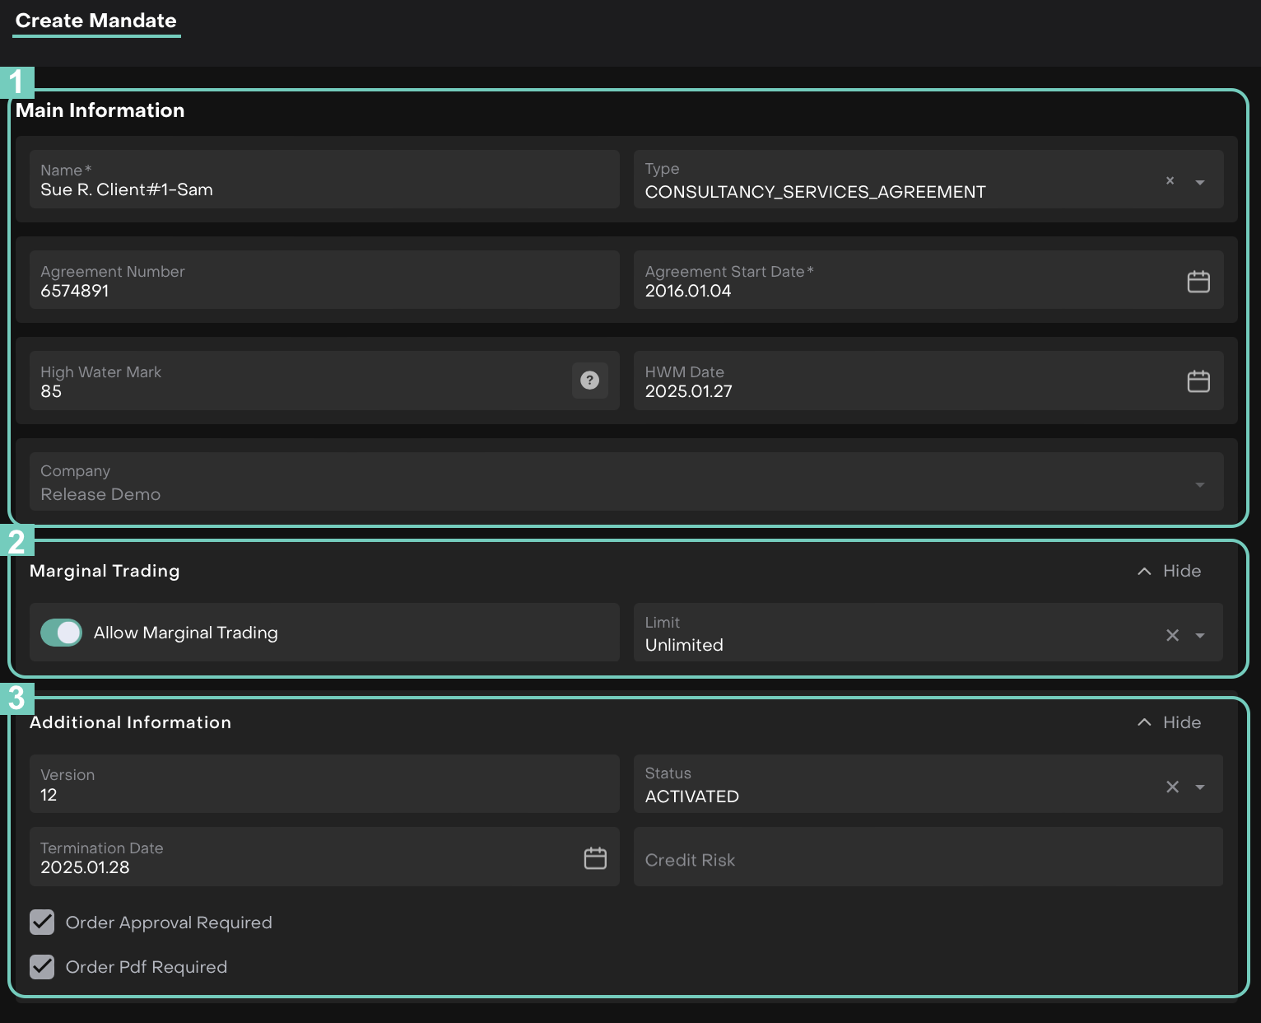Image resolution: width=1261 pixels, height=1023 pixels.
Task: Open the HWM Date calendar picker
Action: [x=1198, y=381]
